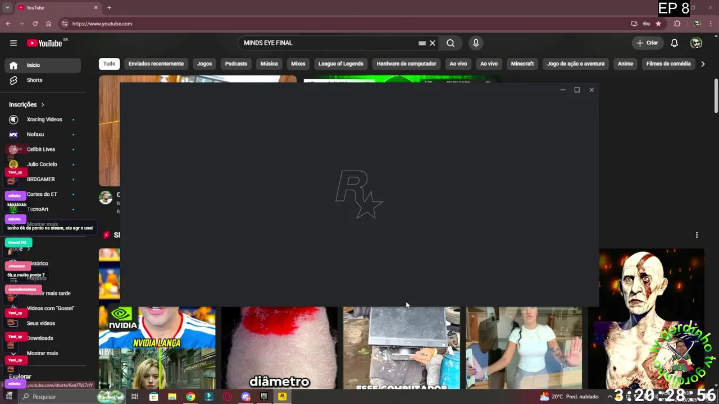Start voice search with the microphone
Image resolution: width=719 pixels, height=404 pixels.
point(476,43)
